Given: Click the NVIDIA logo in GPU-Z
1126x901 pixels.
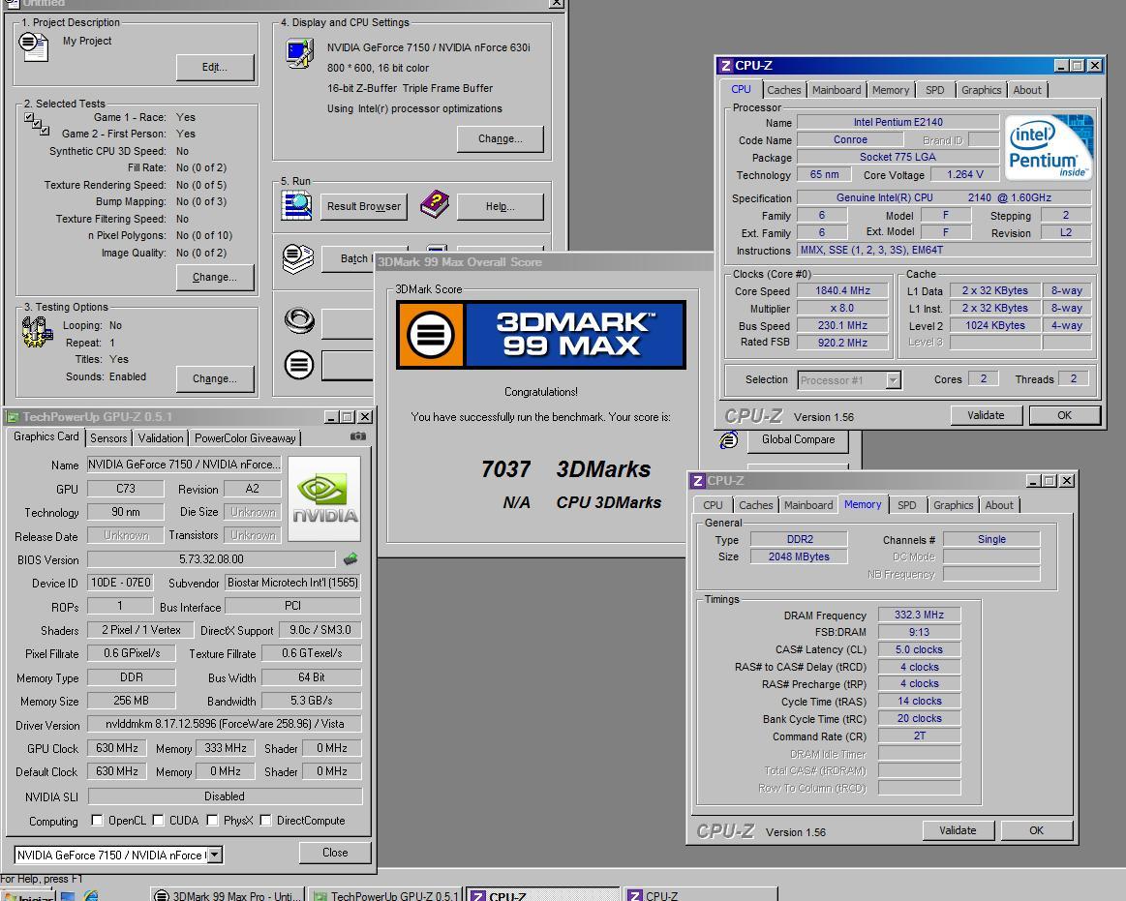Looking at the screenshot, I should 324,498.
